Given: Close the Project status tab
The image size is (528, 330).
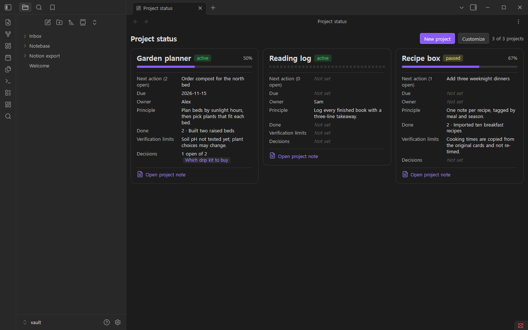Looking at the screenshot, I should tap(200, 8).
